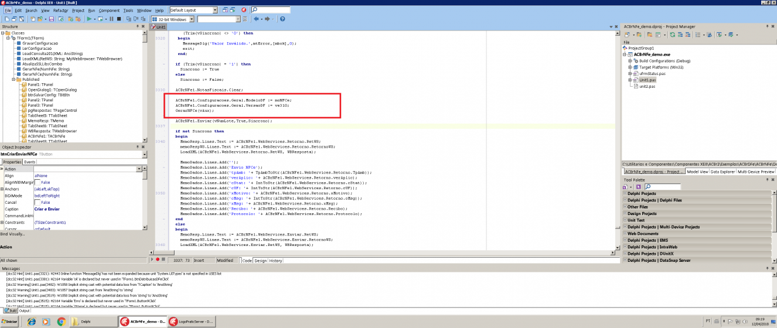Open the Action property dropdown
Image resolution: width=777 pixels, height=328 pixels.
click(139, 169)
